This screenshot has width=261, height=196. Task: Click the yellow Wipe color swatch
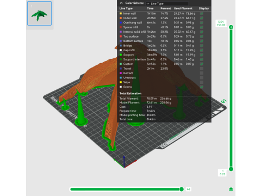(x=121, y=82)
